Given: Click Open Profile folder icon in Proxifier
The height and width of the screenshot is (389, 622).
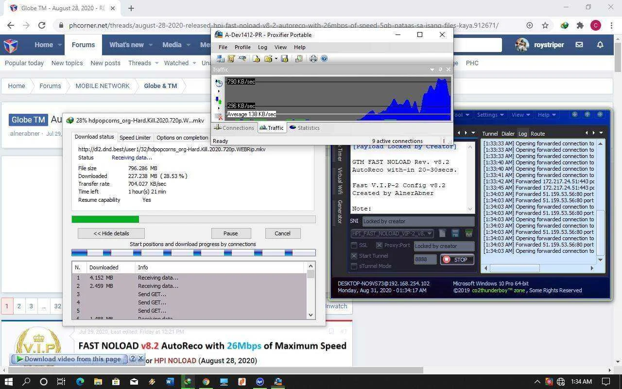Looking at the screenshot, I should coord(268,58).
